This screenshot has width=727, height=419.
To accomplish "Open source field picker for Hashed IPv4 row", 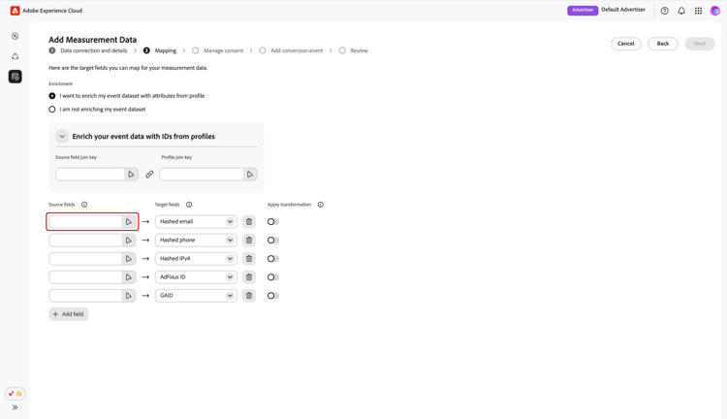I will (x=128, y=259).
